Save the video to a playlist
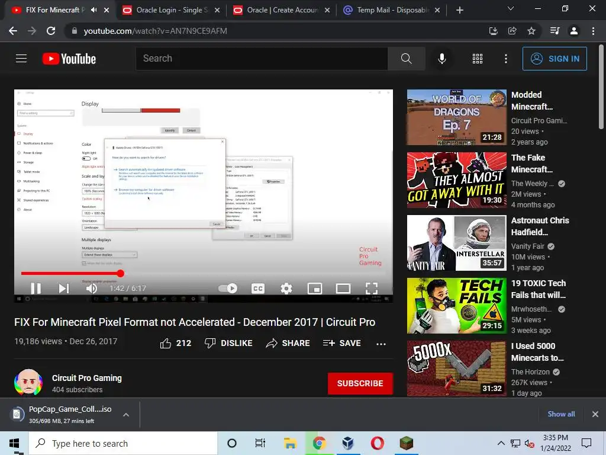 click(341, 343)
